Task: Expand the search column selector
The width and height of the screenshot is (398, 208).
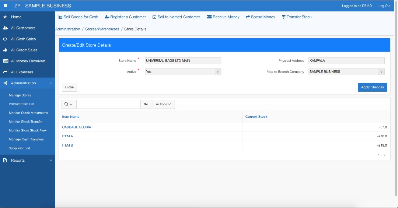Action: pos(68,104)
